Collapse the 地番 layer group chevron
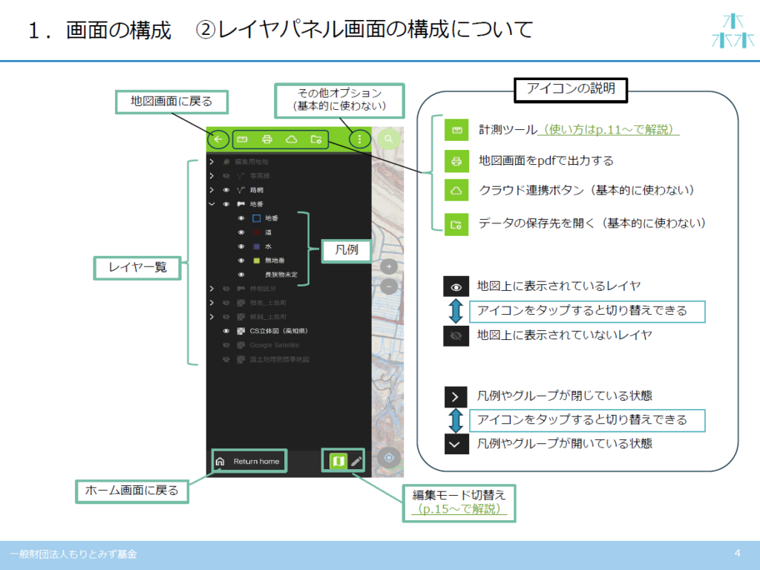The width and height of the screenshot is (760, 570). [x=212, y=204]
